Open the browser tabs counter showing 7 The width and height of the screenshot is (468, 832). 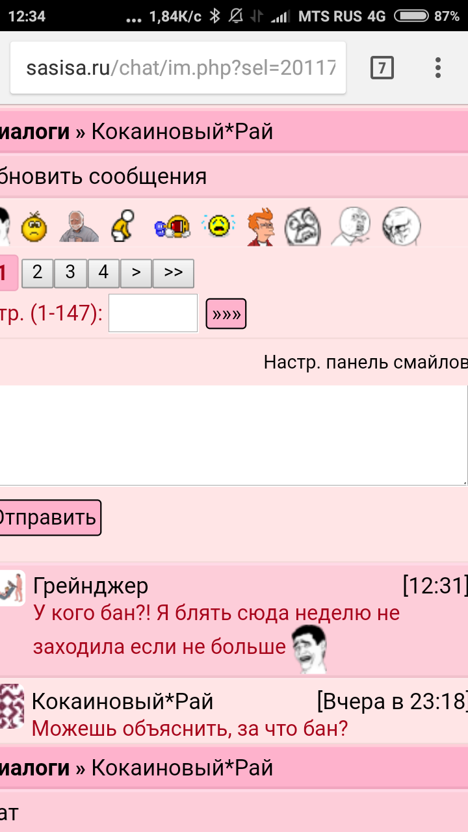pos(382,68)
